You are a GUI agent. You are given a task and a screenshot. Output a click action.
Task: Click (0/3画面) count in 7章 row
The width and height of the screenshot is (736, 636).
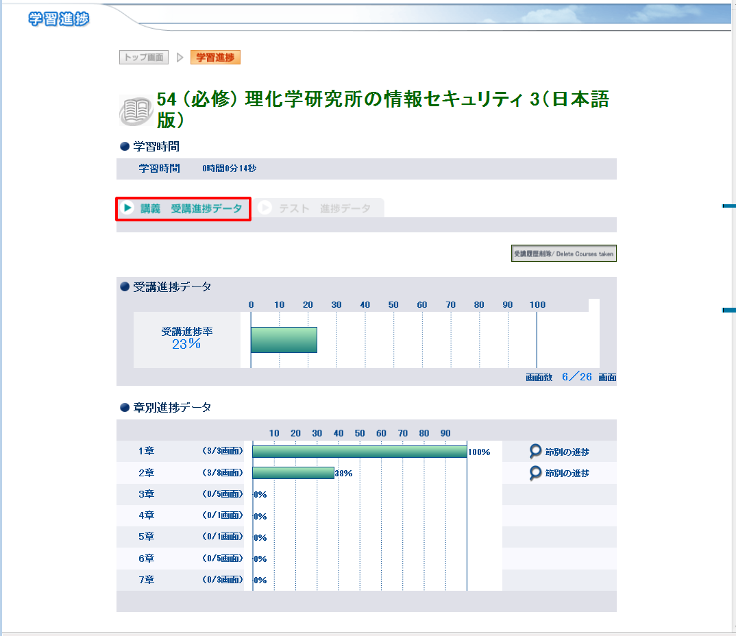[x=223, y=580]
